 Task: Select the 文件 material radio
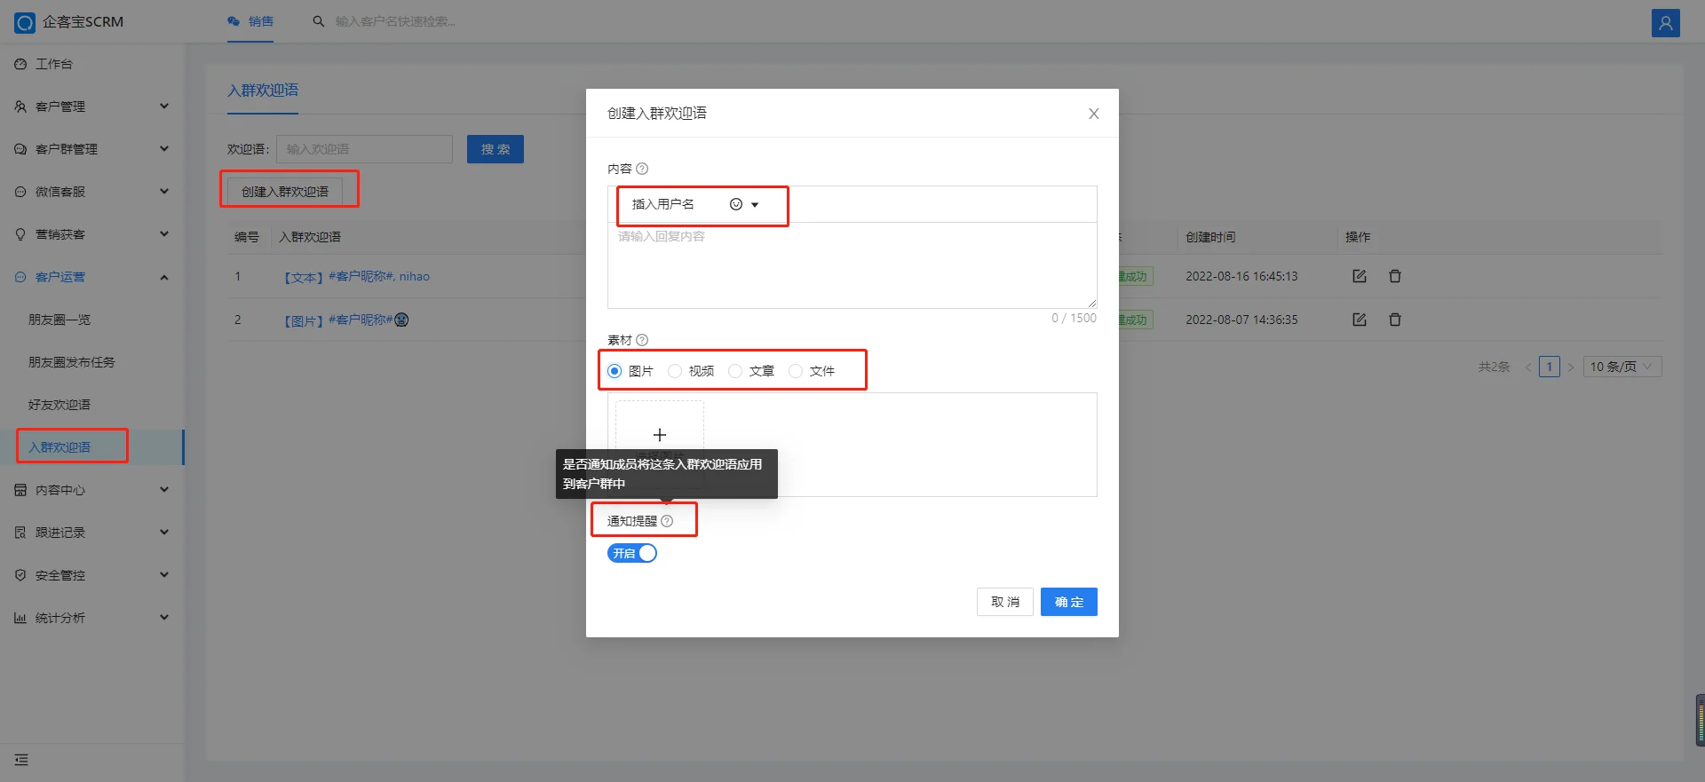tap(796, 371)
